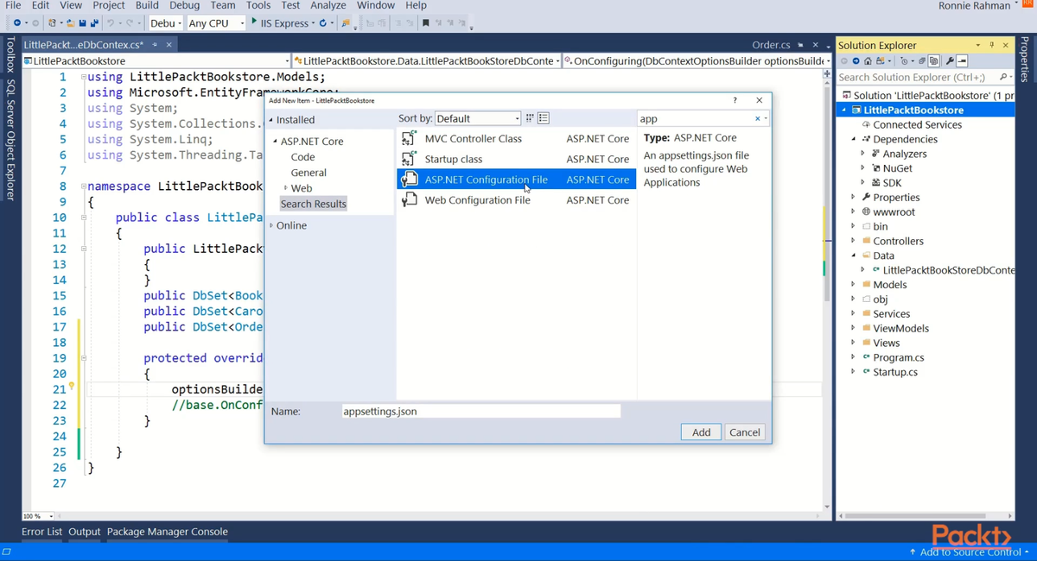Click the Add button in the dialog
Viewport: 1037px width, 561px height.
pos(701,432)
